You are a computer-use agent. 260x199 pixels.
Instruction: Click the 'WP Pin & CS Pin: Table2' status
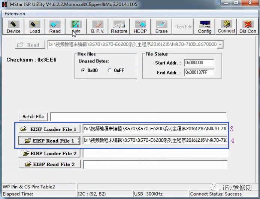pyautogui.click(x=29, y=187)
